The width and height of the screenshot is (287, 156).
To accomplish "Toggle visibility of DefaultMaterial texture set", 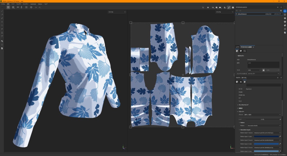I will (236, 14).
